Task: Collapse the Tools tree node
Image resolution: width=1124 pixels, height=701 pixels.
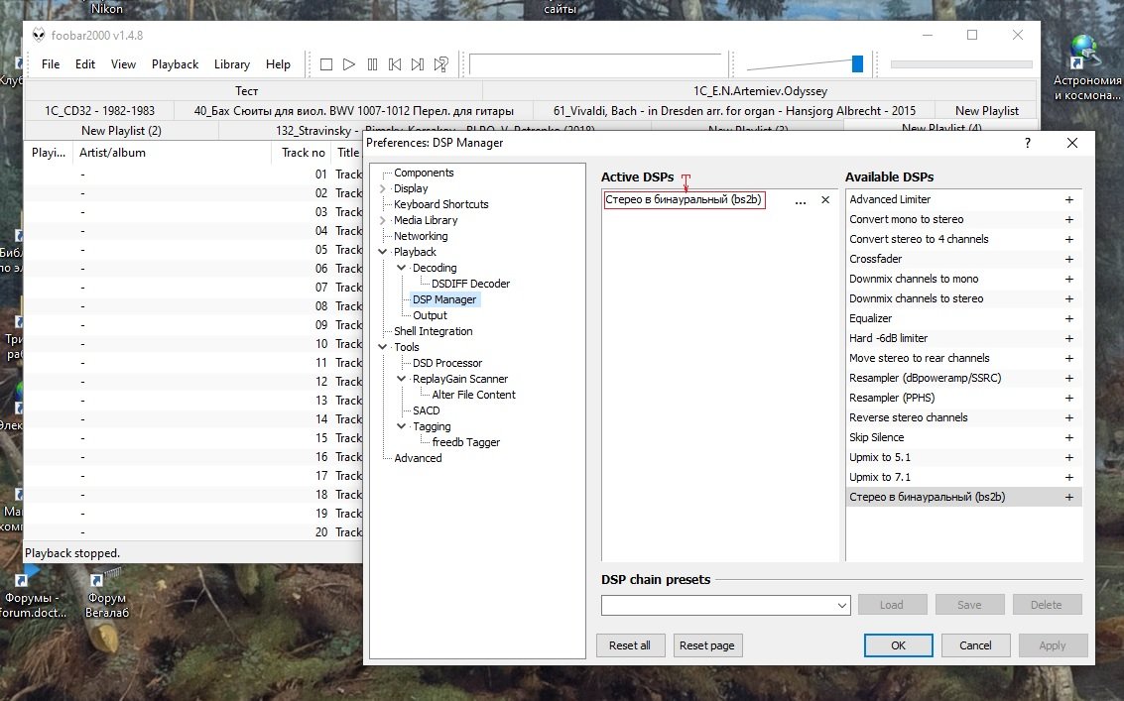Action: click(x=383, y=347)
